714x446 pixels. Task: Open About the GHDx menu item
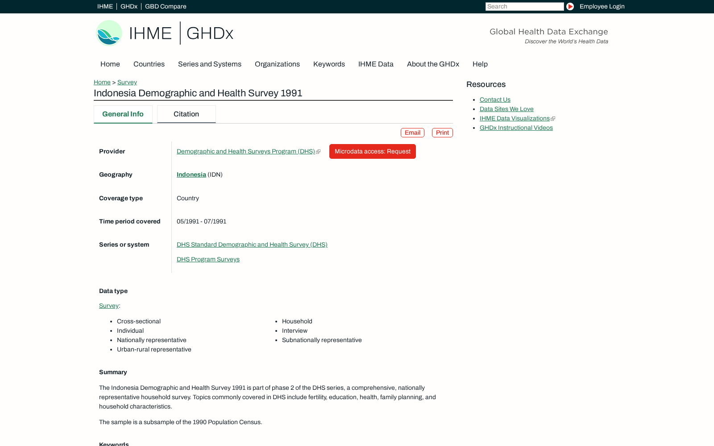[x=433, y=64]
